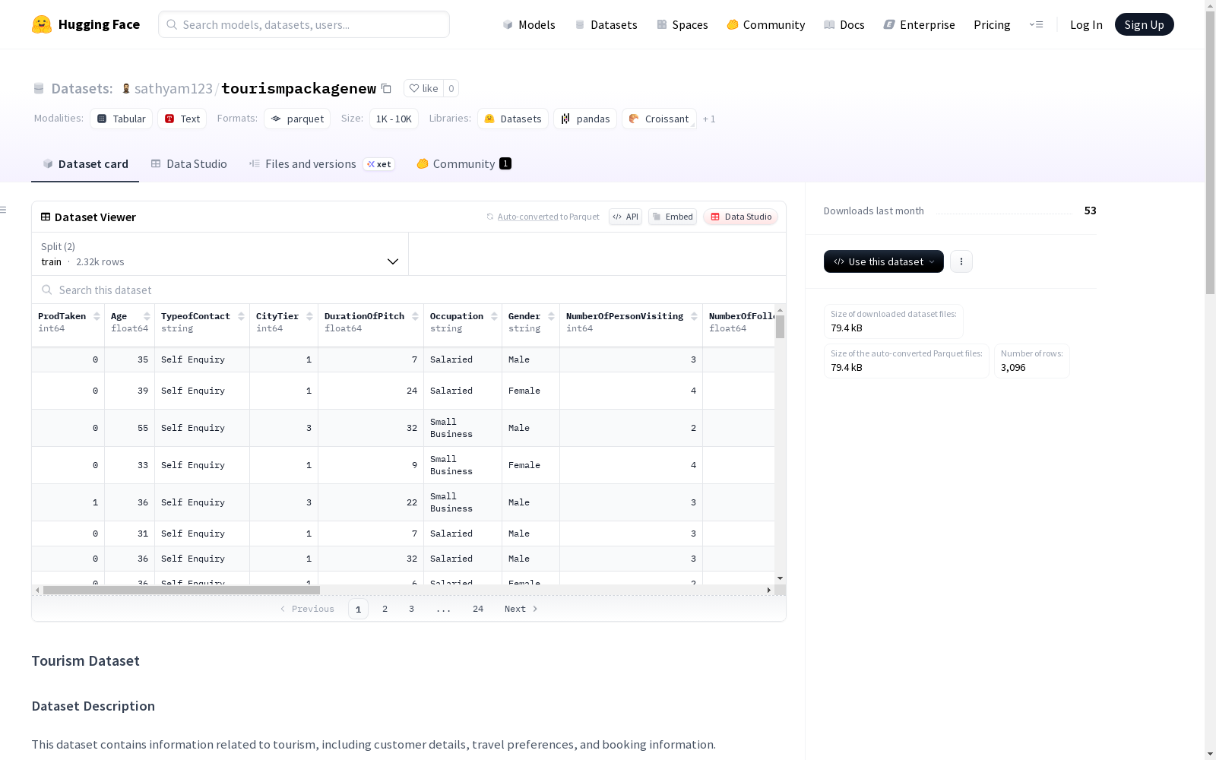This screenshot has height=760, width=1216.
Task: Sort the Occupation column
Action: [494, 316]
